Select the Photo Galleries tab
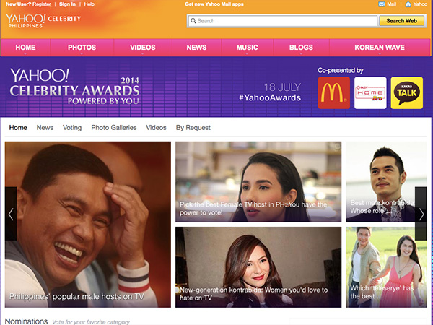 point(113,128)
